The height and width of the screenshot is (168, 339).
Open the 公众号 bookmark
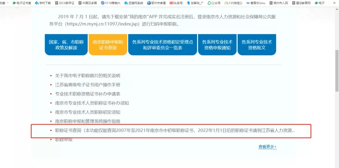[214, 3]
